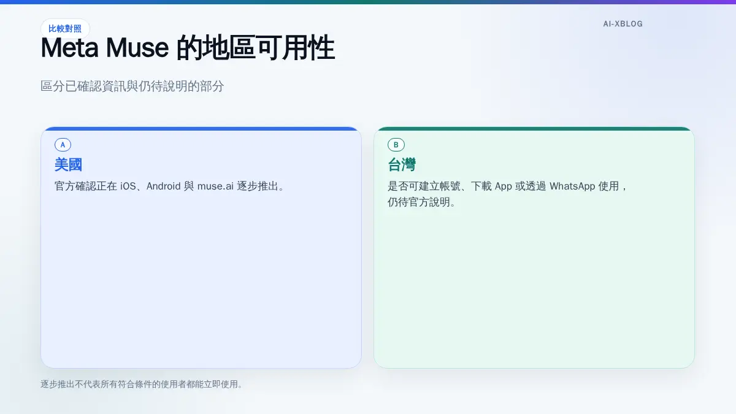Click the 比較對照 badge label
This screenshot has width=736, height=414.
(x=65, y=28)
